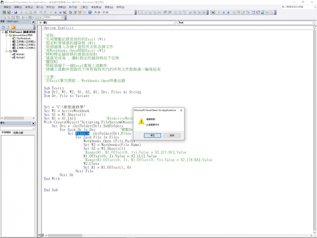This screenshot has width=317, height=238.
Task: Close the Properties panel
Action: click(33, 123)
